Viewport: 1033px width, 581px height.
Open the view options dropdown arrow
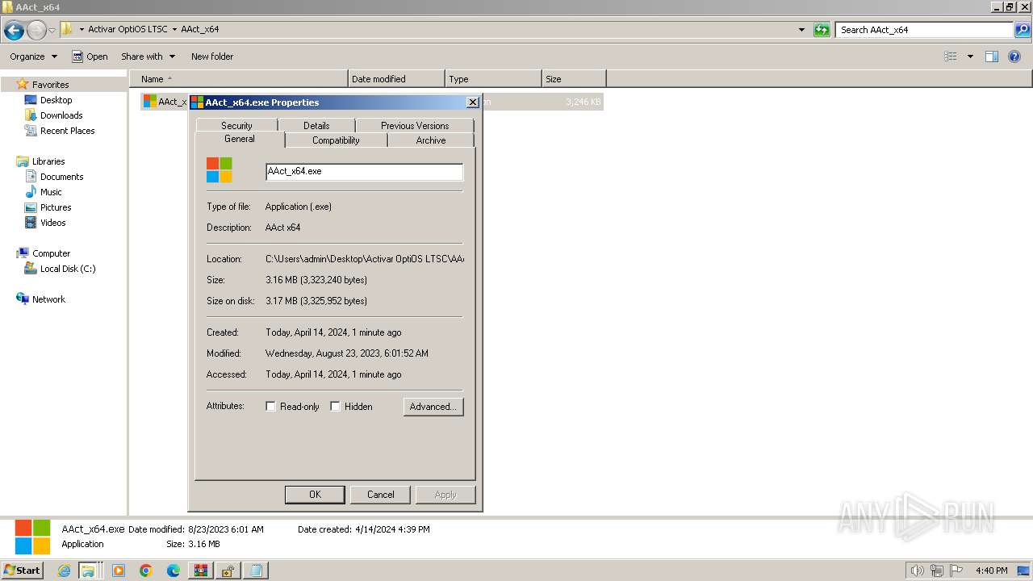[x=970, y=56]
